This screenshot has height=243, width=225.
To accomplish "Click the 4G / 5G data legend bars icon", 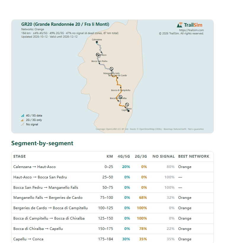I will coord(22,116).
